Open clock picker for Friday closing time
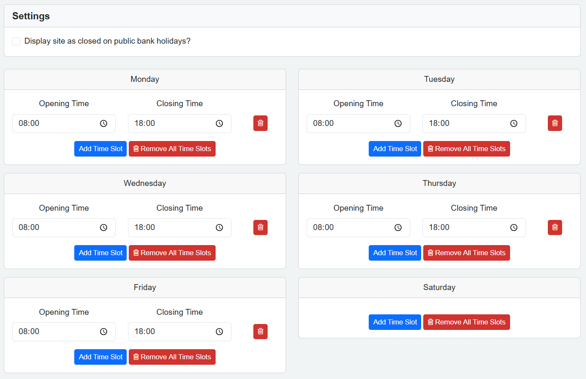The height and width of the screenshot is (379, 586). tap(219, 332)
